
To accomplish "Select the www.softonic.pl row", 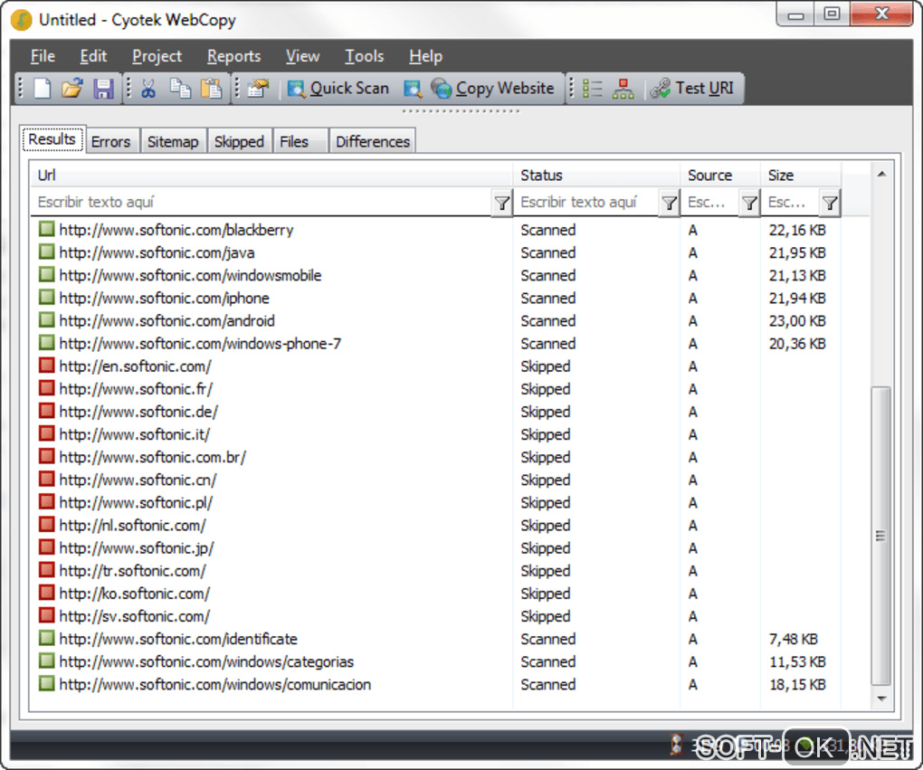I will click(x=435, y=503).
